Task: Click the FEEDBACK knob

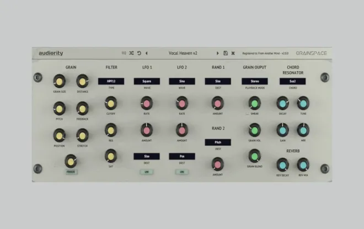Action: click(x=82, y=109)
